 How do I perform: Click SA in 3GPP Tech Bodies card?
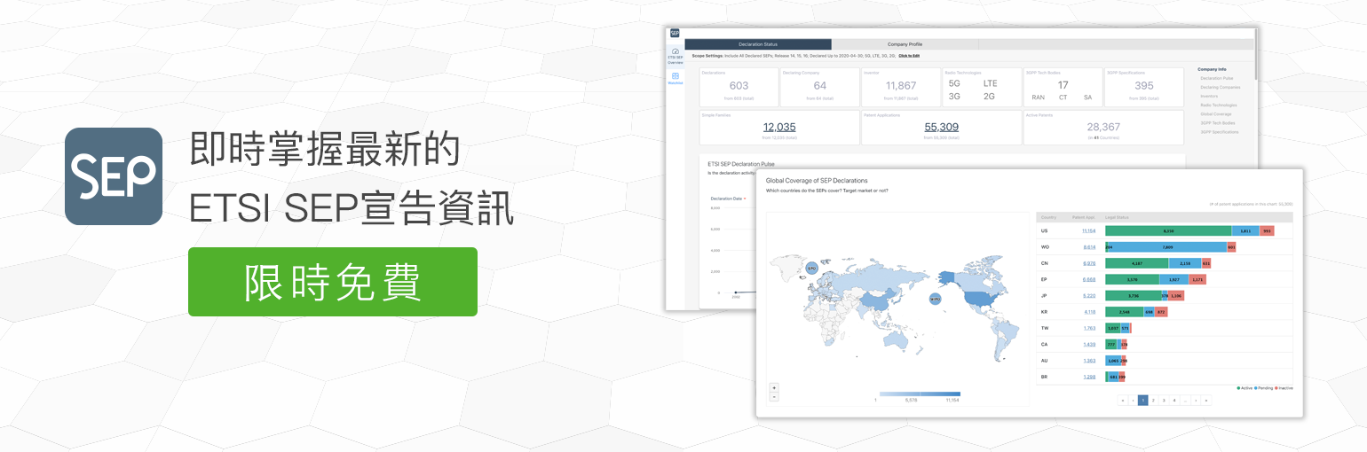click(1087, 97)
